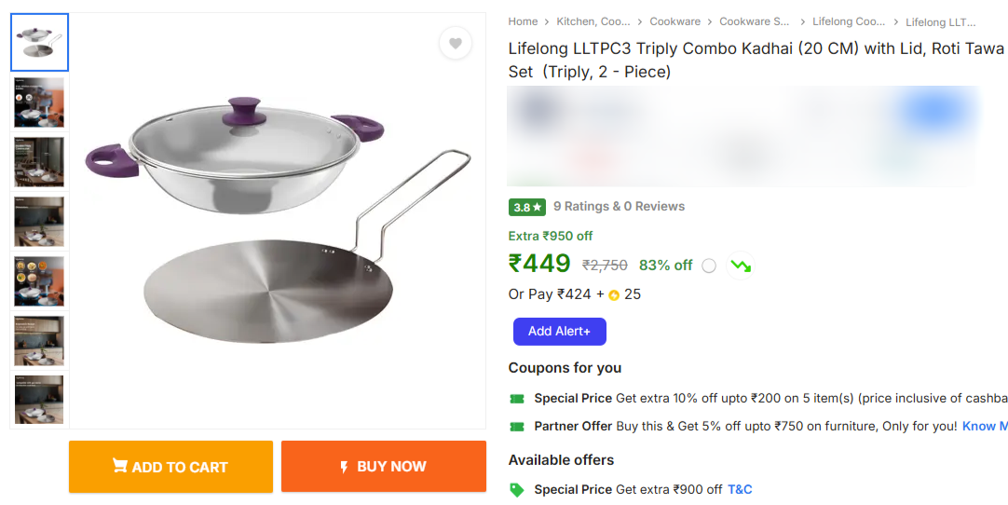Click the green tag icon under Available offers

pyautogui.click(x=517, y=490)
